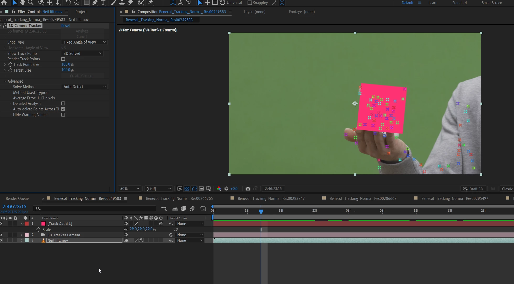Enable Render Track Points checkbox
The image size is (514, 284).
63,59
